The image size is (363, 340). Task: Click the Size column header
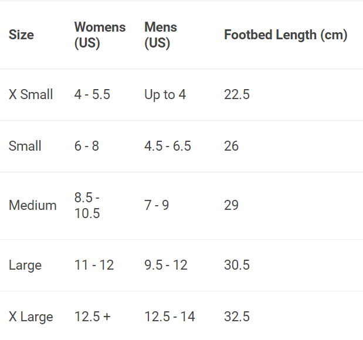click(21, 35)
